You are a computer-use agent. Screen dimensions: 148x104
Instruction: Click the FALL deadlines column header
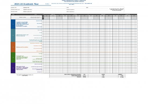tap(84, 74)
